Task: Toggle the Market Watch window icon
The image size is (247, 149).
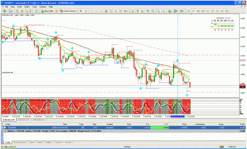Action: pos(17,11)
